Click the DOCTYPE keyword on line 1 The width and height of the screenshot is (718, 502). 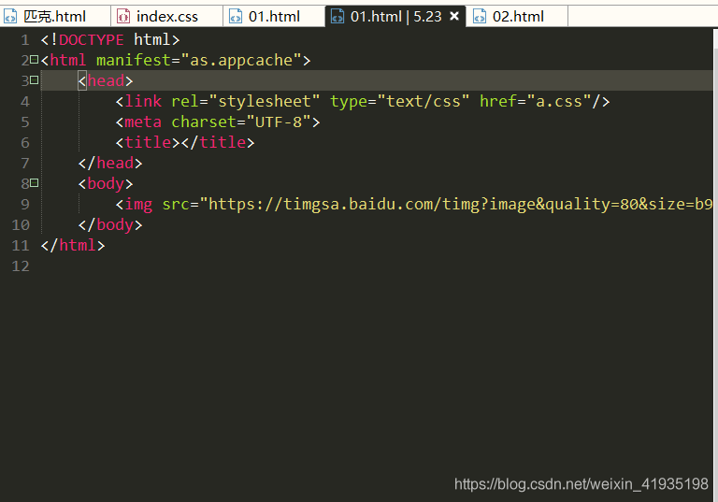[91, 40]
